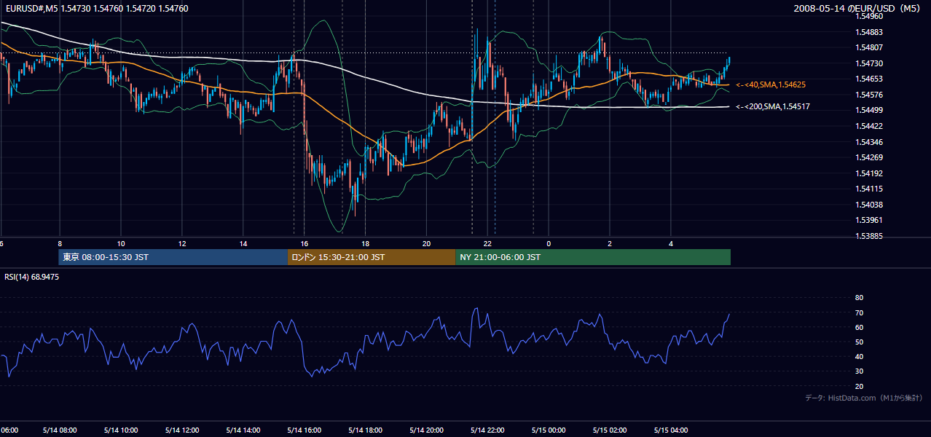Click price axis label 1.54192
931x437 pixels.
click(x=869, y=173)
